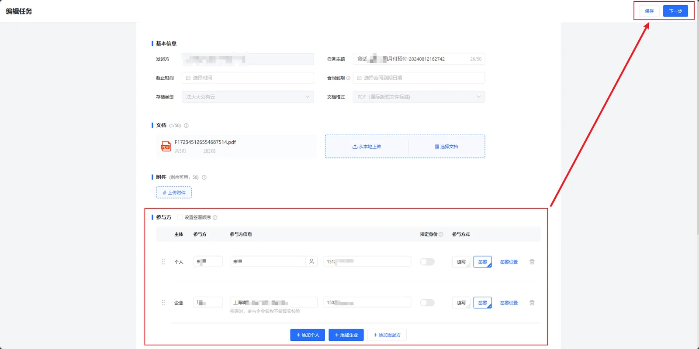This screenshot has width=699, height=349.
Task: Click info icon next to 指定身份 header
Action: pos(441,234)
